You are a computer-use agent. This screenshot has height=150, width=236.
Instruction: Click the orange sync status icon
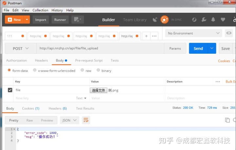(164, 20)
